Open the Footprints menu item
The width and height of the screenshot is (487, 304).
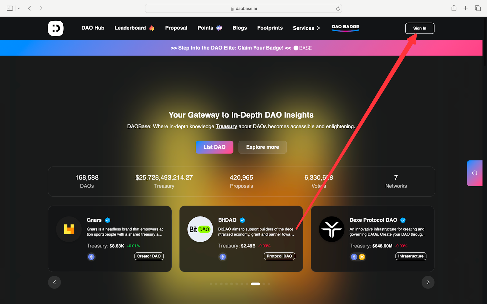click(270, 28)
